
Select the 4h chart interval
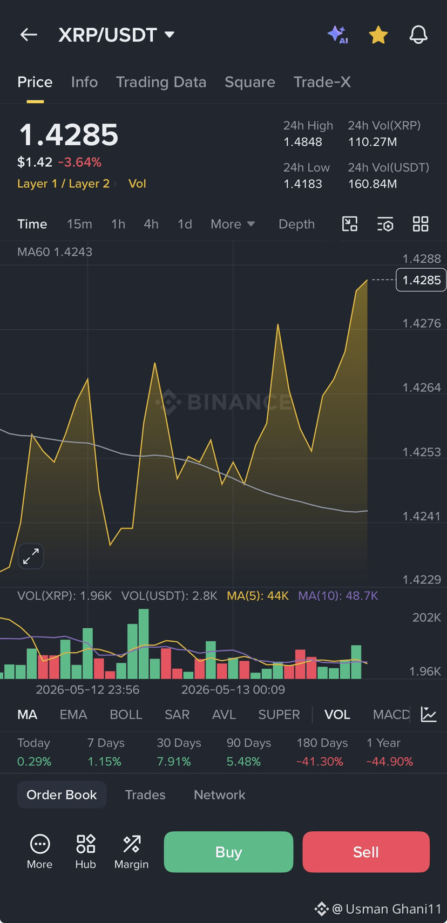(151, 224)
